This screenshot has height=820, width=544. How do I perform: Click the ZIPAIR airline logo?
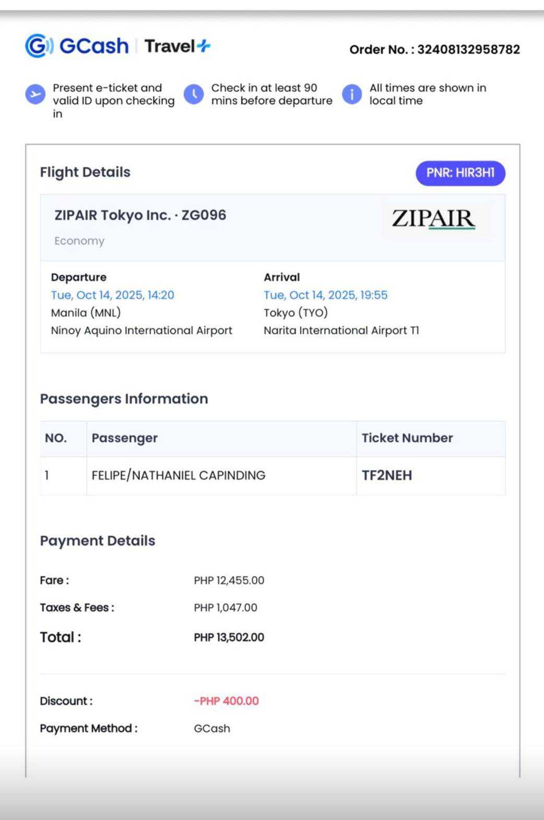point(433,219)
